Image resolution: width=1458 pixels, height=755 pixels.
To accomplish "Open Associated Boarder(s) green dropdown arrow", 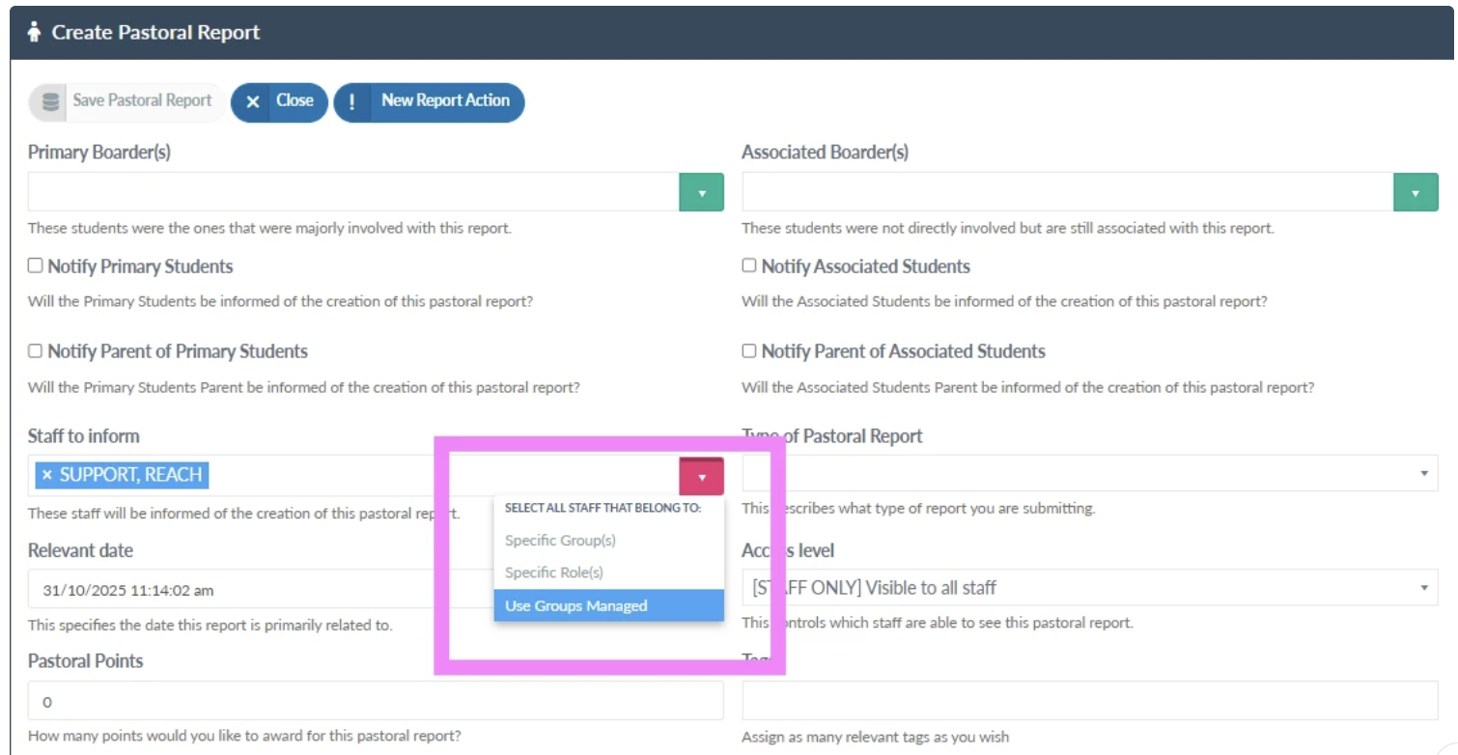I will tap(1416, 192).
